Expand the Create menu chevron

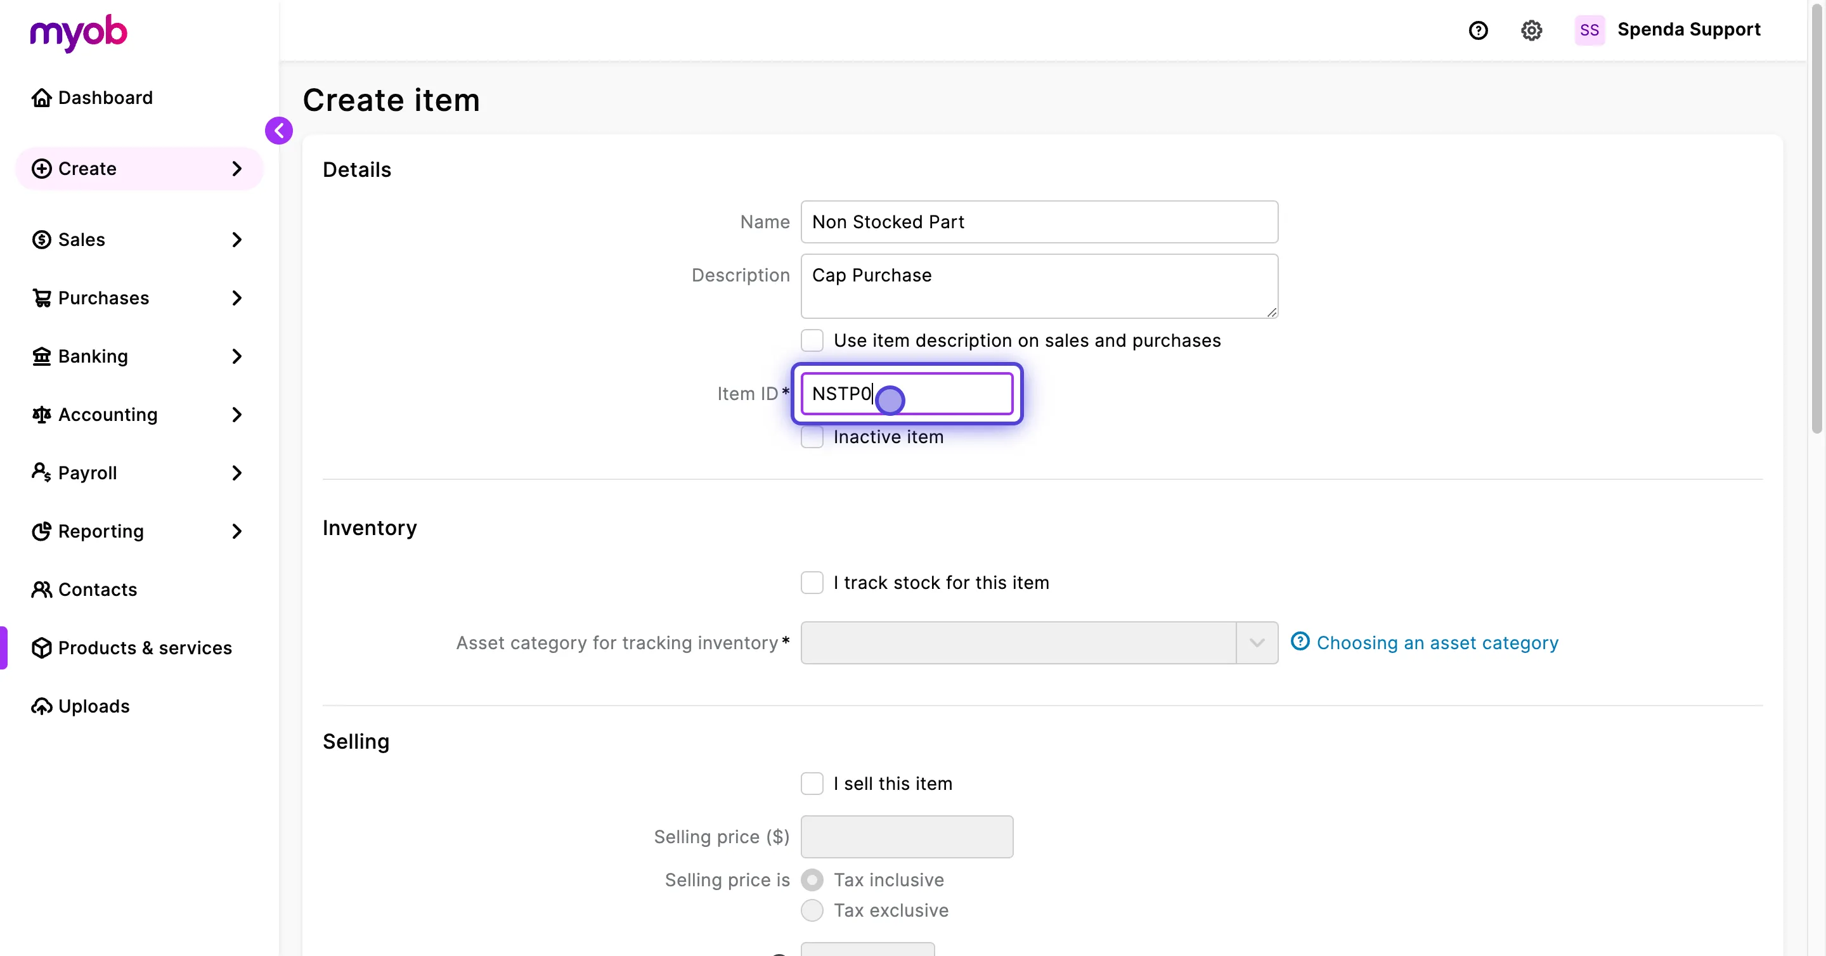tap(236, 169)
